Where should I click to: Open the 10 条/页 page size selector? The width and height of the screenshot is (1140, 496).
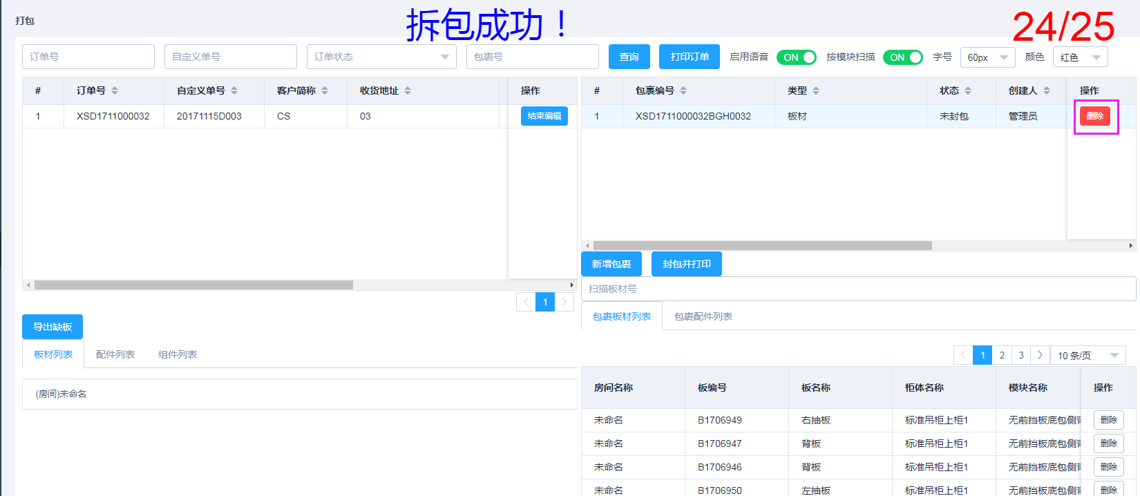coord(1087,355)
